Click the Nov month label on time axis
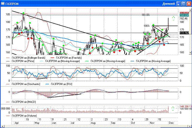192x128 pixels. (152, 123)
